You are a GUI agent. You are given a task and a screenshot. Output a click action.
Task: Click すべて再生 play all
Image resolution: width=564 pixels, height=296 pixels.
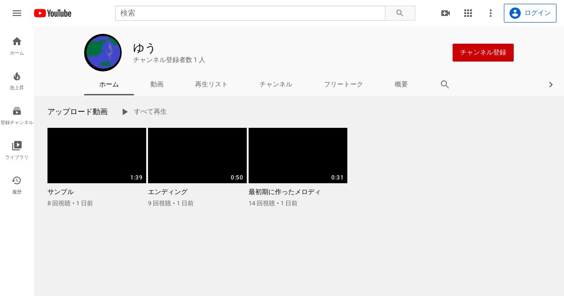pyautogui.click(x=144, y=112)
